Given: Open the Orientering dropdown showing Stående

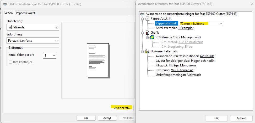Looking at the screenshot, I should pos(33,27).
